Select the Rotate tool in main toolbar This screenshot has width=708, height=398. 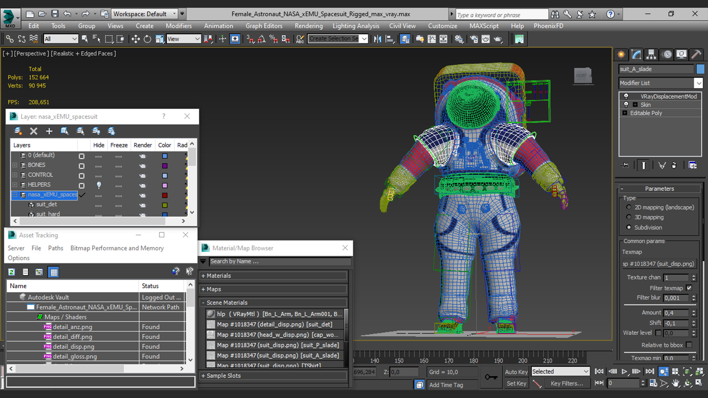pos(147,39)
